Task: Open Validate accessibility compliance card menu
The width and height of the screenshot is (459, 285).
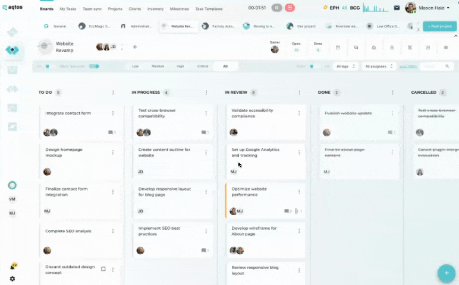Action: [x=299, y=113]
